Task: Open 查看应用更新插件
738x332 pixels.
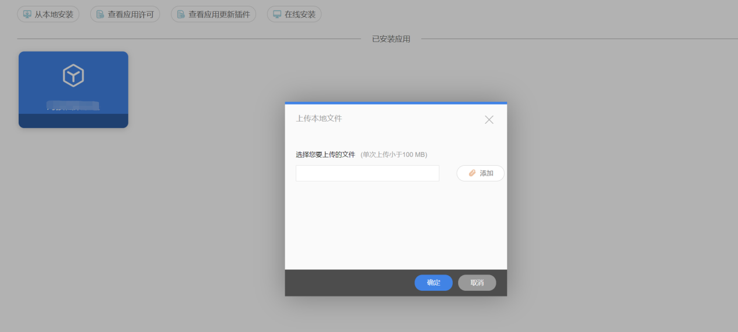Action: [x=214, y=15]
